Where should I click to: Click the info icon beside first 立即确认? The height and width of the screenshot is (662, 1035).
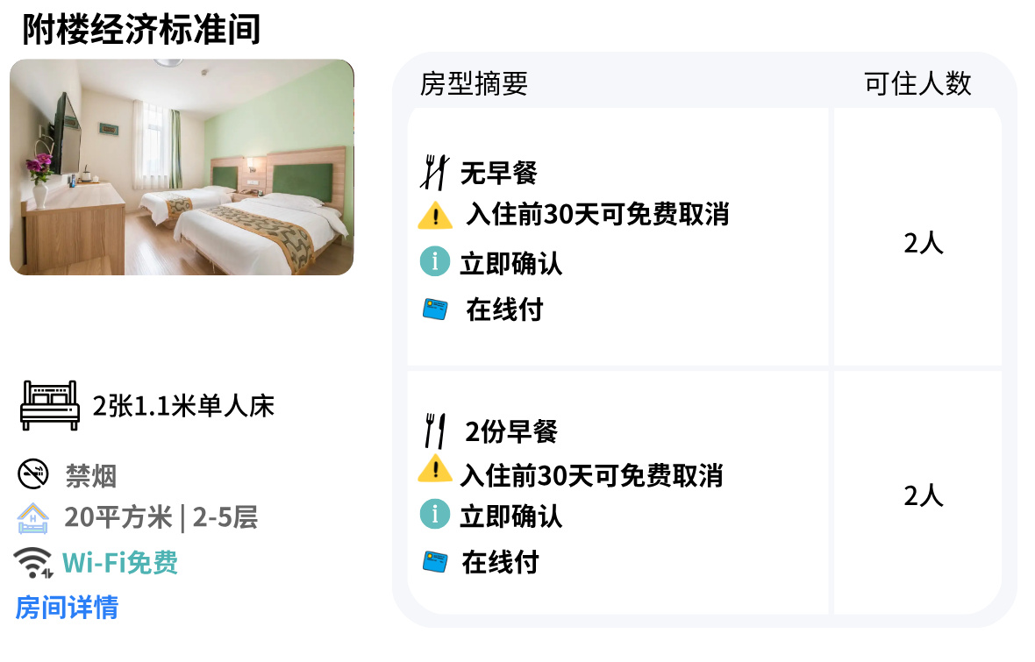click(435, 261)
